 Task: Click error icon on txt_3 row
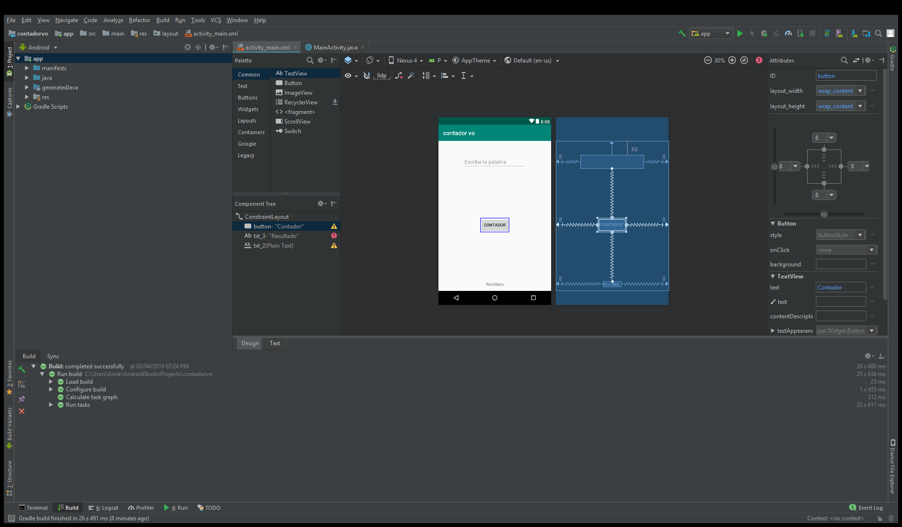click(x=334, y=236)
